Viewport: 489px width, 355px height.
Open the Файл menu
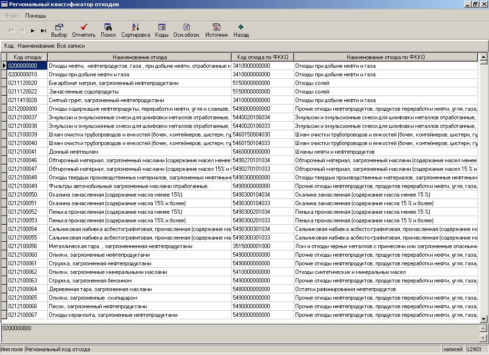12,16
